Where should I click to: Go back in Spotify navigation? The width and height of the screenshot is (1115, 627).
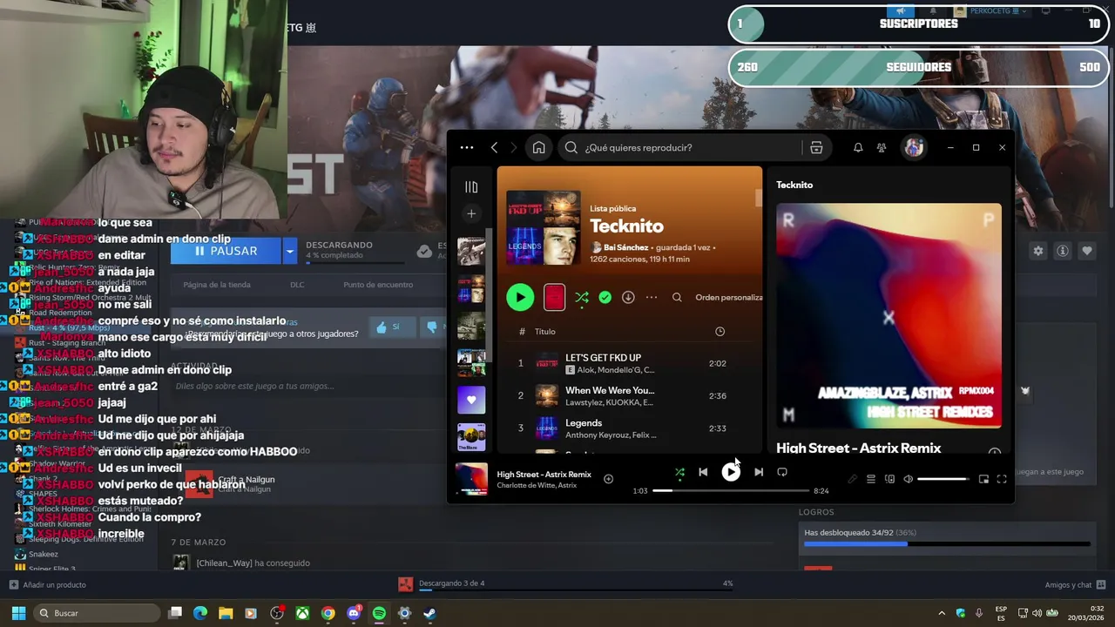pos(494,148)
